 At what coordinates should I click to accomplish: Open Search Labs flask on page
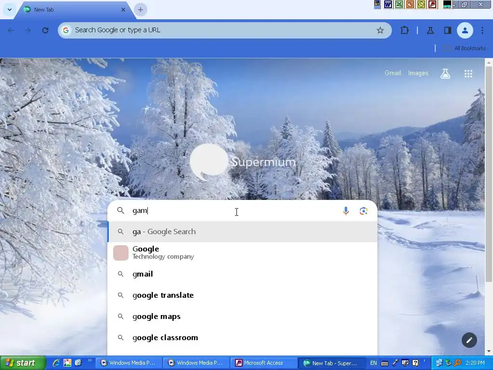pos(445,74)
